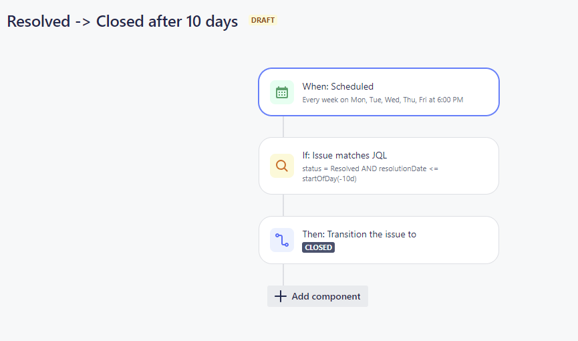
Task: Click the Add component button
Action: [x=317, y=296]
